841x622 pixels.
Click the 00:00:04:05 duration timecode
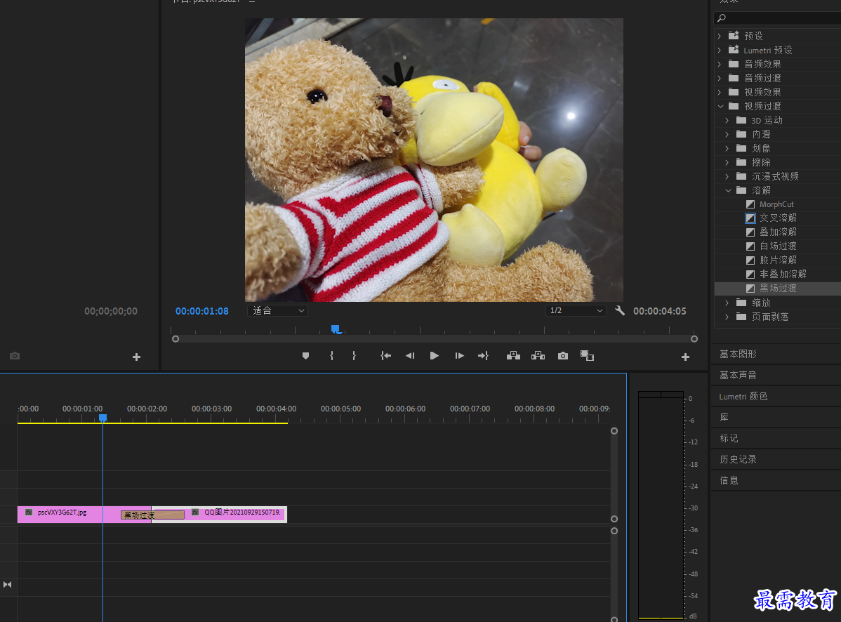(659, 311)
